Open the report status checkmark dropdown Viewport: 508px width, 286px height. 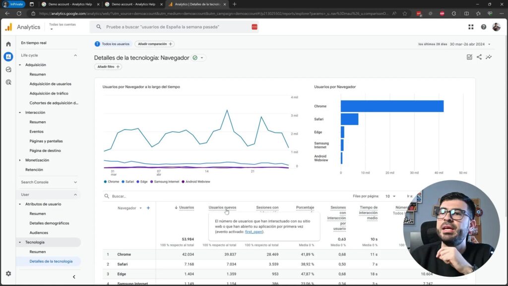pos(198,58)
